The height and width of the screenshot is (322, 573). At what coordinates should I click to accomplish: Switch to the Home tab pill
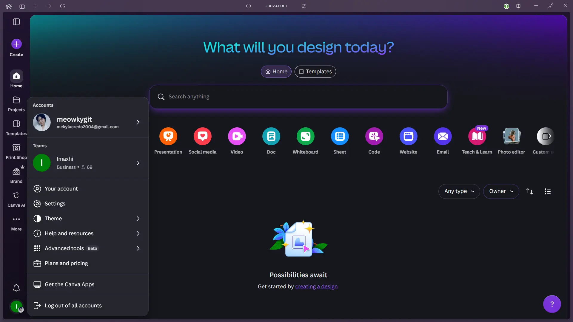pos(276,72)
